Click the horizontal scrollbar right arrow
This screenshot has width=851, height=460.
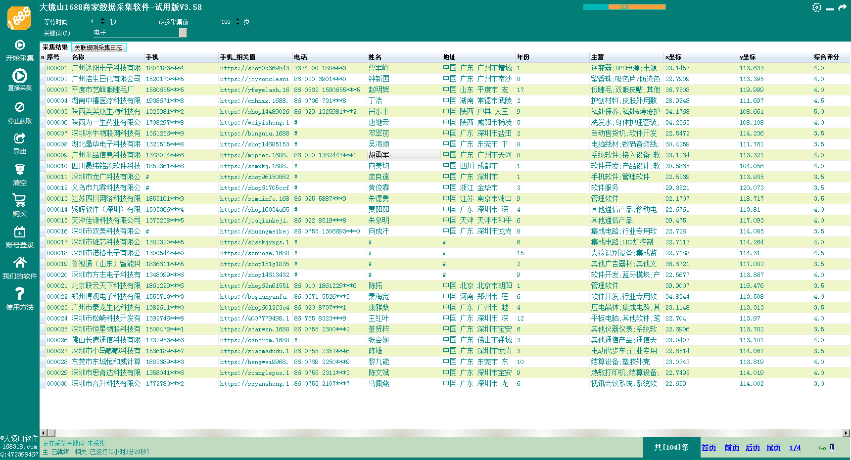846,433
